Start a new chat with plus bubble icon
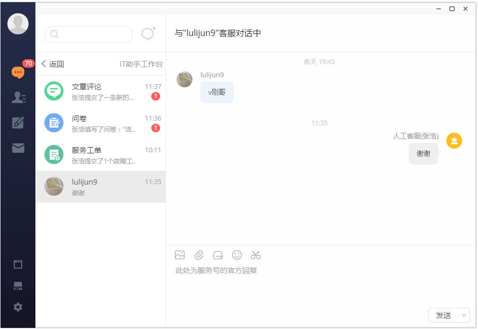 (149, 33)
